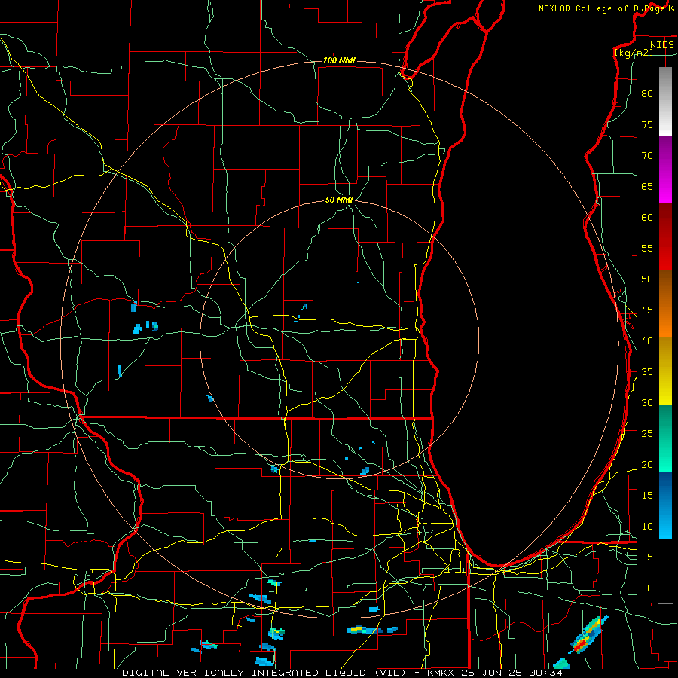
Task: Select the 100 NMI range ring label
Action: (x=339, y=60)
